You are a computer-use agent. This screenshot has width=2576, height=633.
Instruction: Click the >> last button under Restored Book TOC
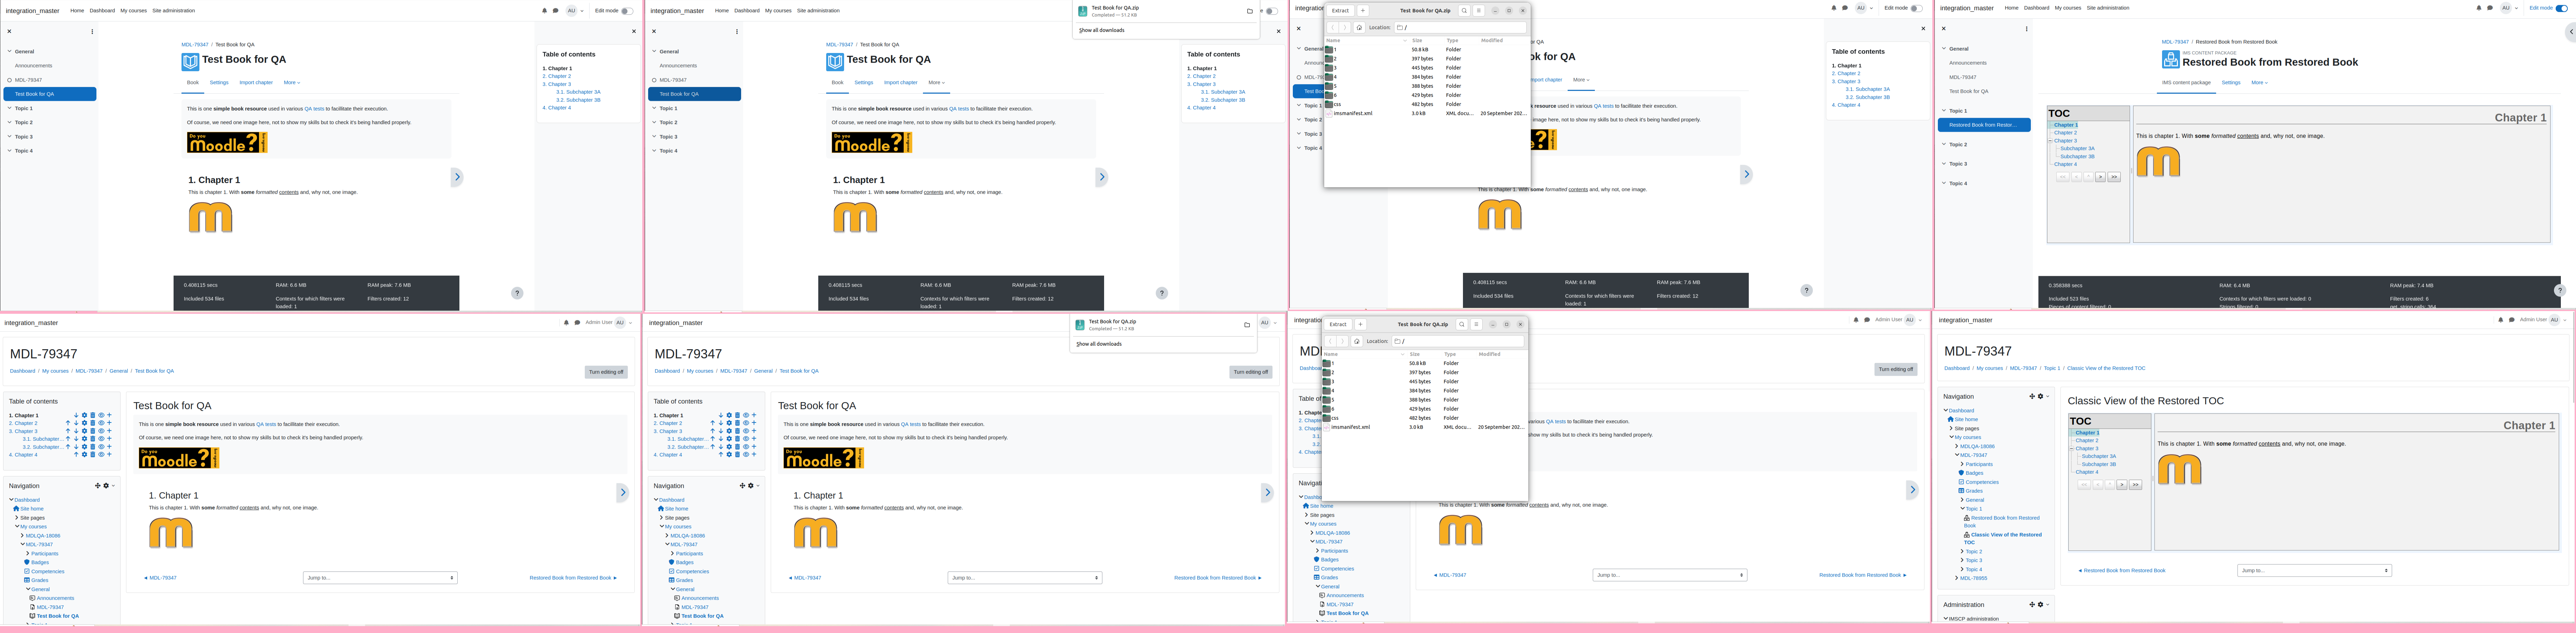[x=2114, y=177]
